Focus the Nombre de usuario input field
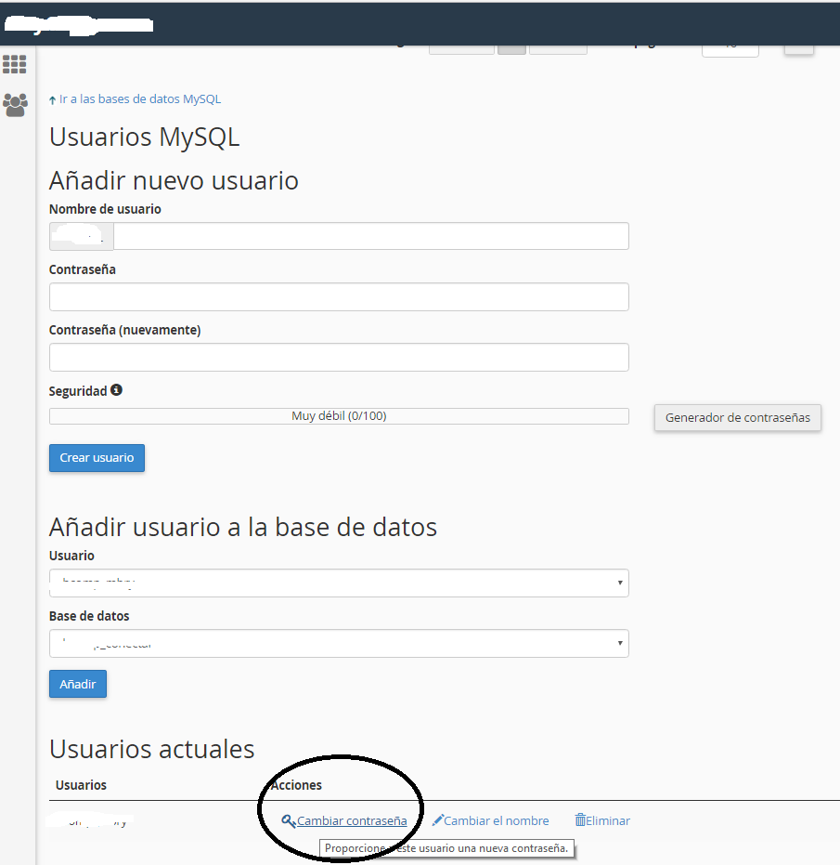Image resolution: width=840 pixels, height=865 pixels. 371,236
